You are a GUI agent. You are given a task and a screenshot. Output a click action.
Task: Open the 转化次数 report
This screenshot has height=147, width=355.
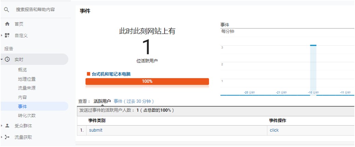pyautogui.click(x=27, y=116)
